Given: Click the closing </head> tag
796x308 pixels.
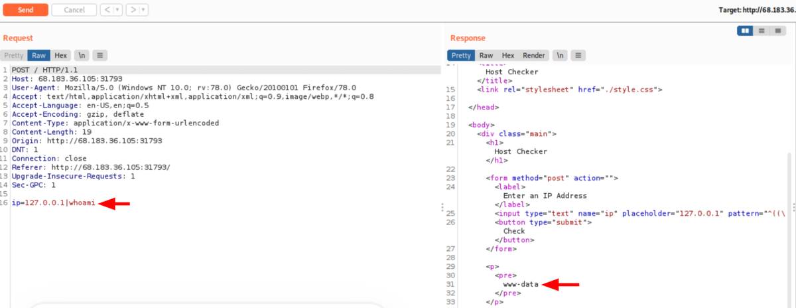Looking at the screenshot, I should [x=483, y=107].
